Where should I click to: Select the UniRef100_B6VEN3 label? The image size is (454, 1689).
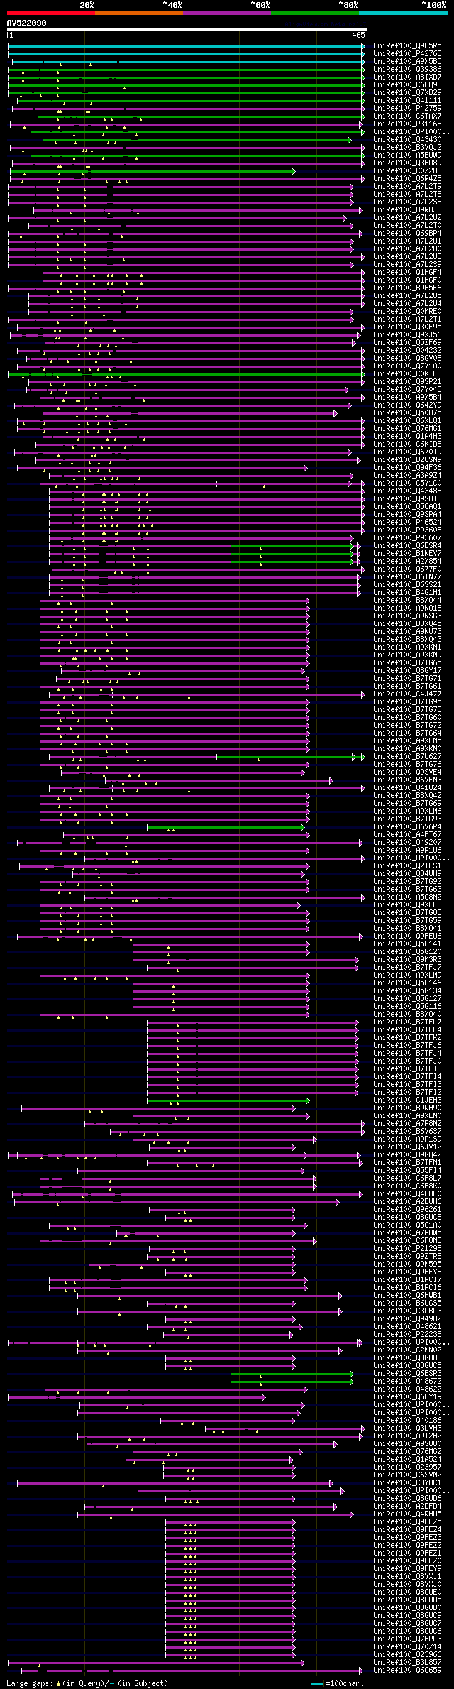tap(407, 780)
